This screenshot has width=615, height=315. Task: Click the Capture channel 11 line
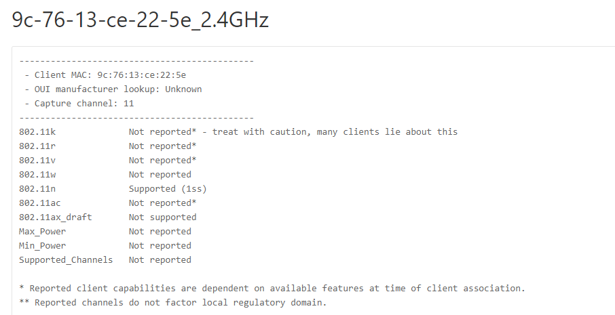tap(79, 104)
